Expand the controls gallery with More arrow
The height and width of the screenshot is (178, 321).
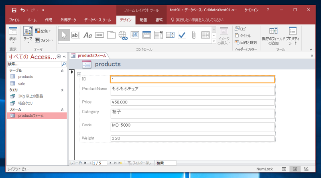[214, 41]
